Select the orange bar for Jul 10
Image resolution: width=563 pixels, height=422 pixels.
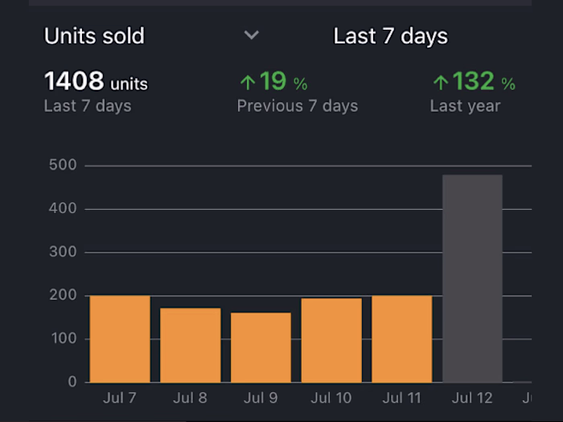[x=331, y=340]
